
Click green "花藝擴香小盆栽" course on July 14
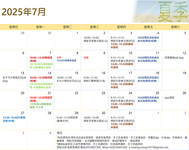(x=41, y=86)
